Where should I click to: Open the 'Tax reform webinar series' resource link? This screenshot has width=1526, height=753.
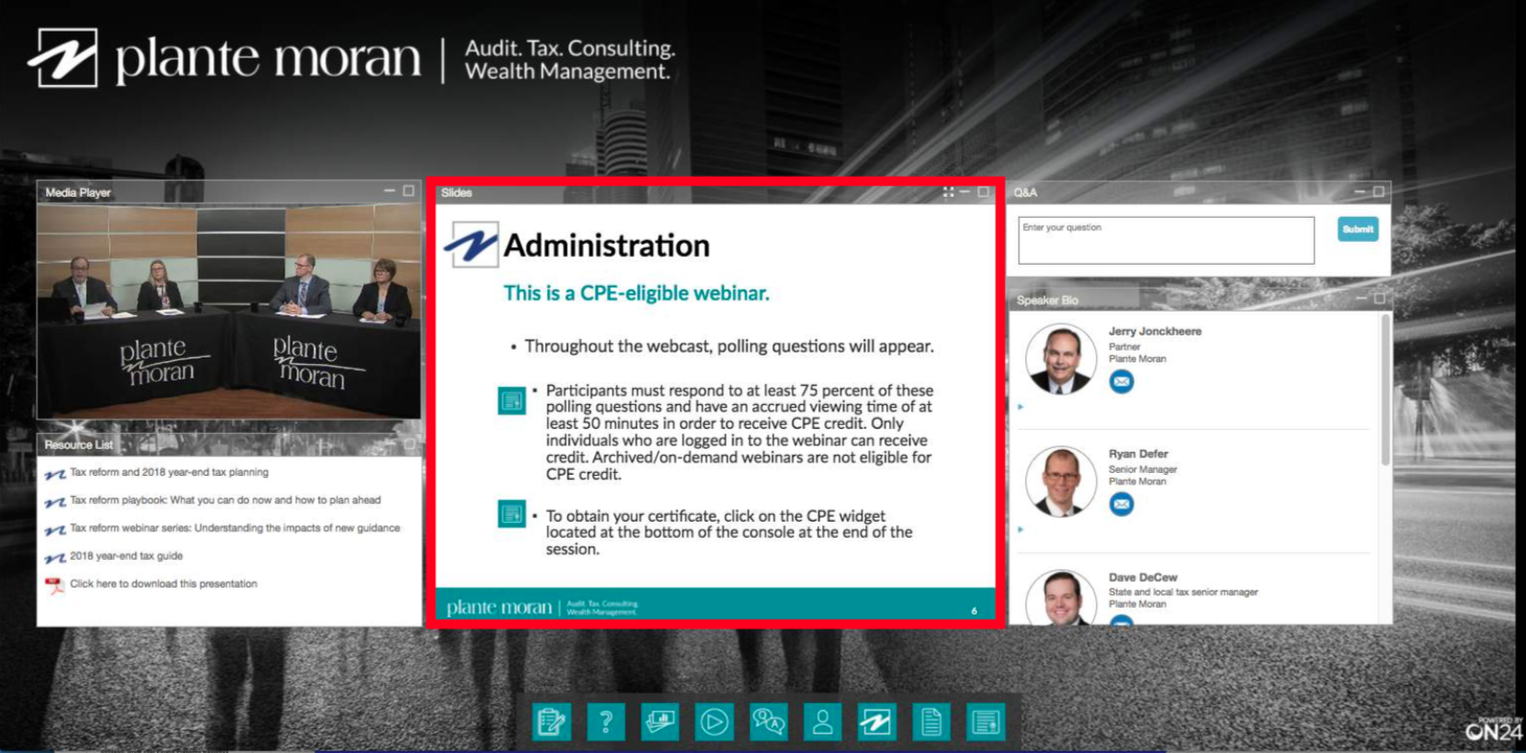[x=235, y=527]
